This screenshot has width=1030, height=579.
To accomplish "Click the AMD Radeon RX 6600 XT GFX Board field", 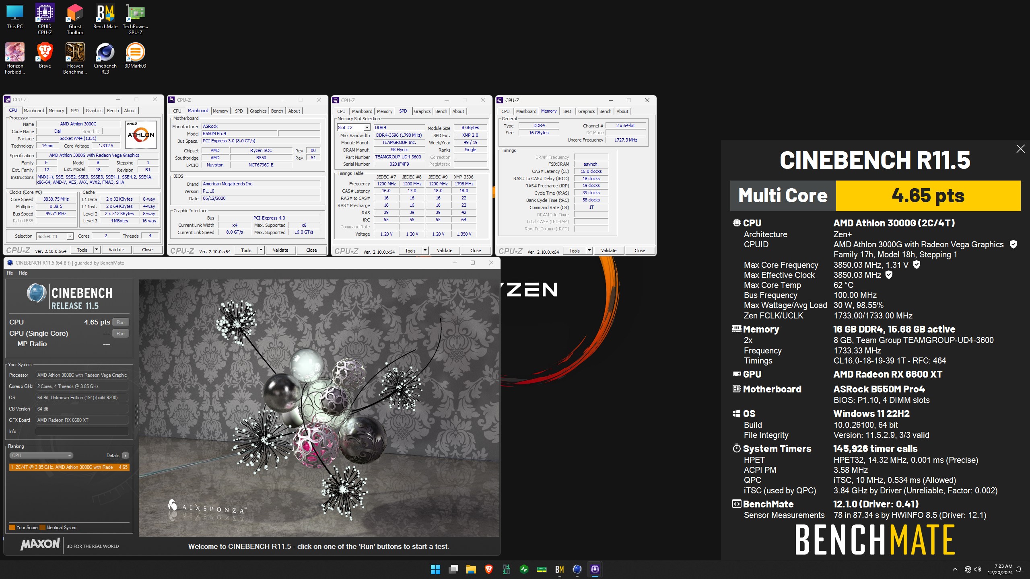I will pyautogui.click(x=82, y=420).
